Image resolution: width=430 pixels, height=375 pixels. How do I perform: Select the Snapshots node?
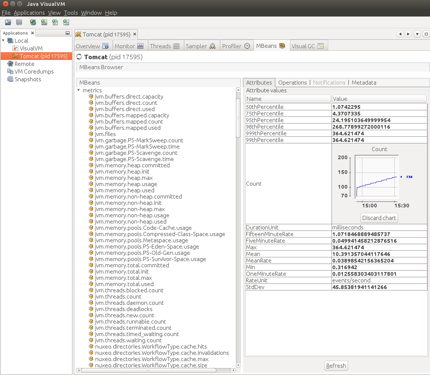click(24, 79)
